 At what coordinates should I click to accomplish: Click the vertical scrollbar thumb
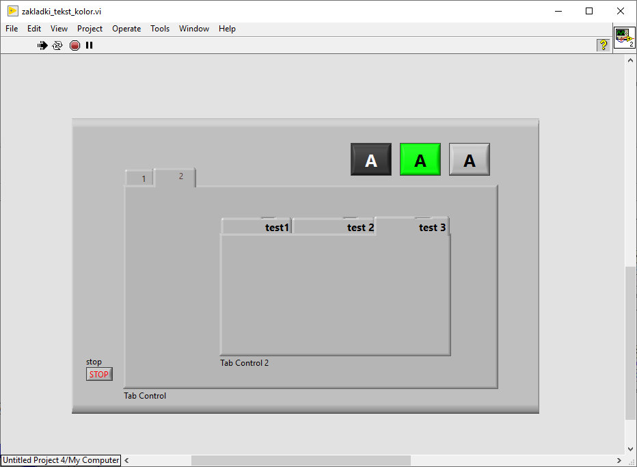630,343
